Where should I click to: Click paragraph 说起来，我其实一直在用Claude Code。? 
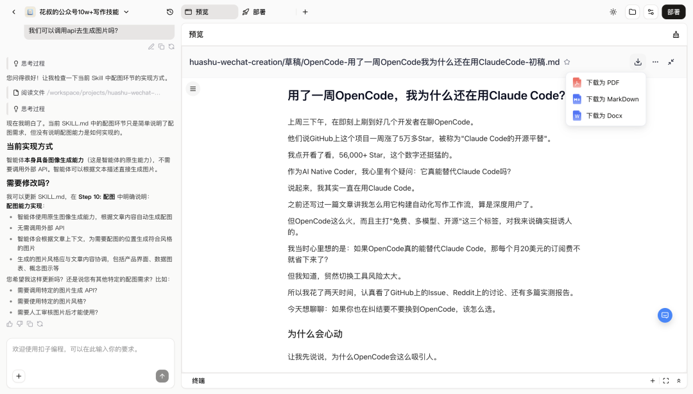353,189
